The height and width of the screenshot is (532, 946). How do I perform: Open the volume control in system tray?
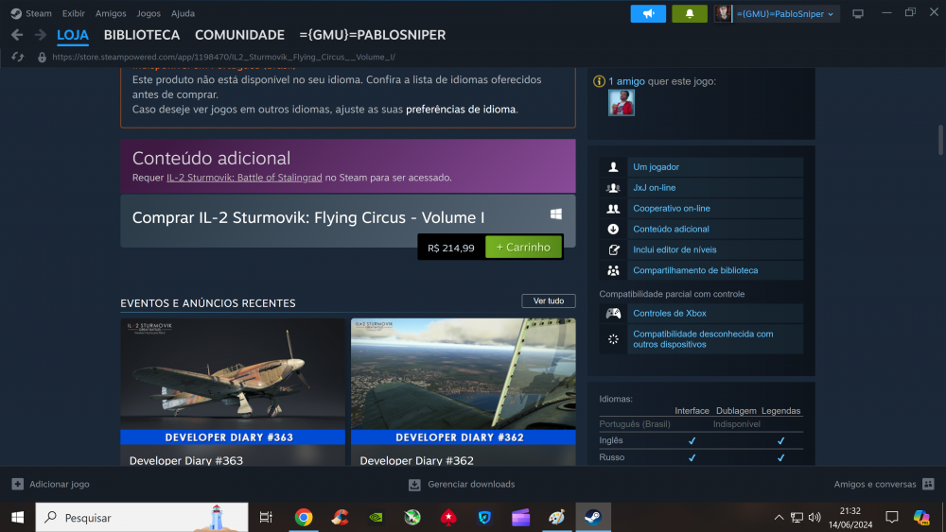click(815, 517)
